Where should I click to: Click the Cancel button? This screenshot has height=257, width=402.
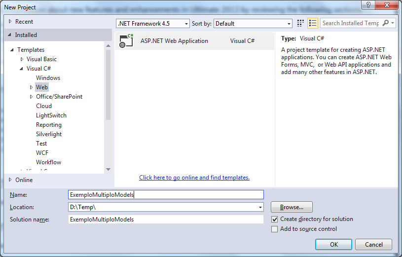373,245
